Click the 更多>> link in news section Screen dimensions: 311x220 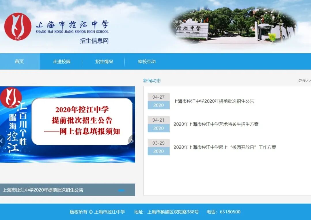tap(304, 81)
